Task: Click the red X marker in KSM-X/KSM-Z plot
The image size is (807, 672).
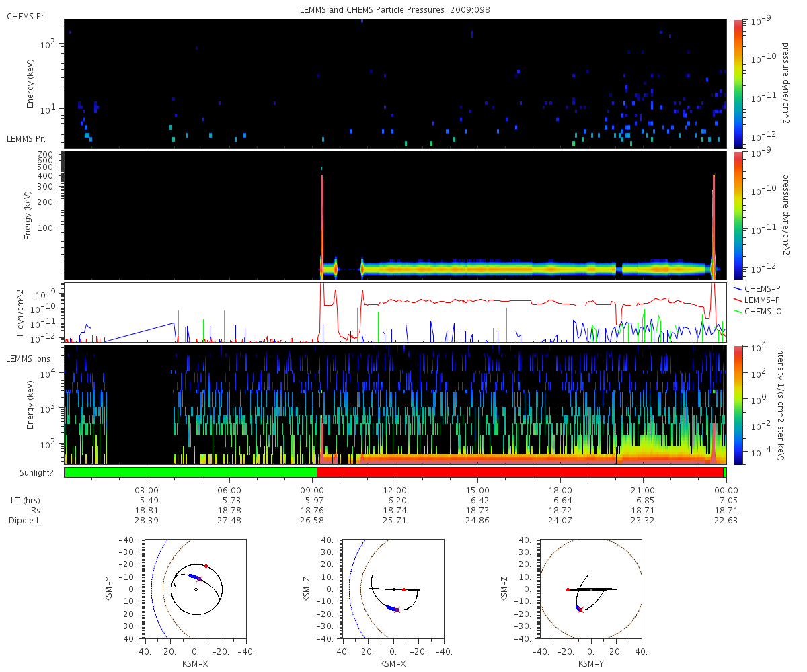Action: click(397, 610)
